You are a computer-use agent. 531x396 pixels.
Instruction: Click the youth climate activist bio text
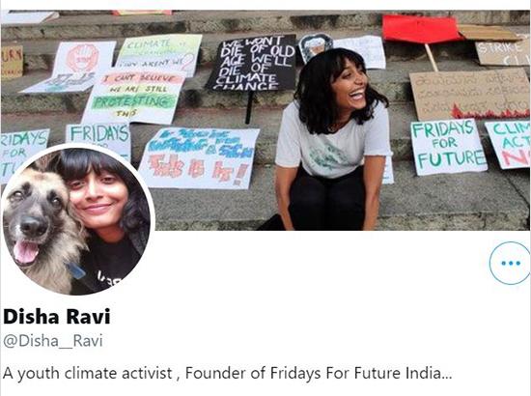click(x=87, y=374)
